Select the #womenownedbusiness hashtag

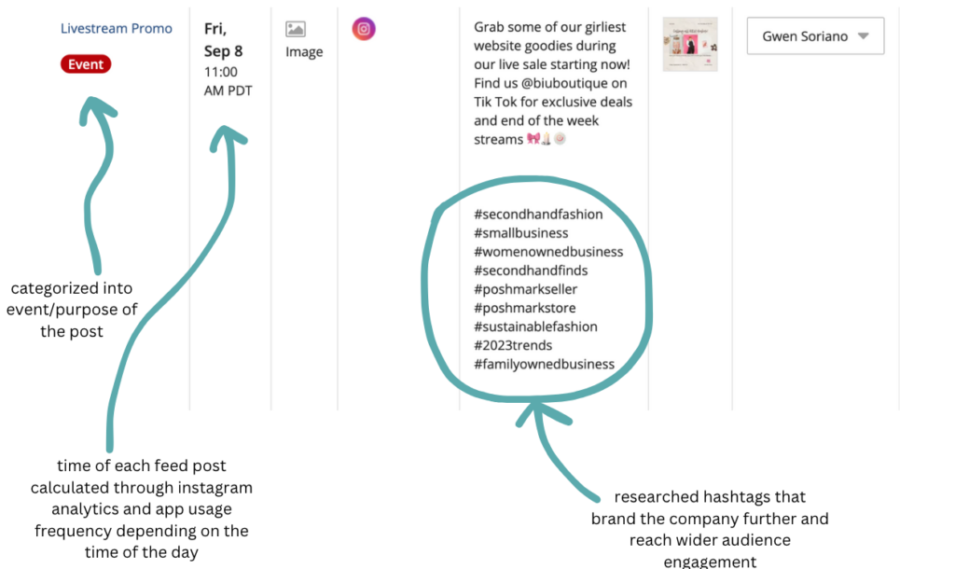[548, 252]
